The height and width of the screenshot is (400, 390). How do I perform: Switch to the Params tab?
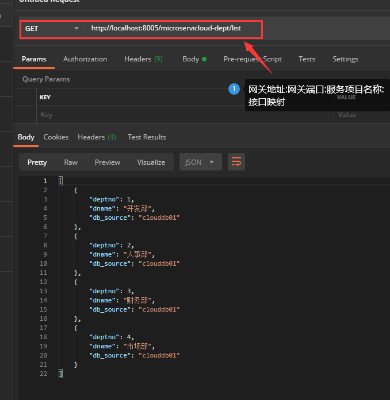34,59
